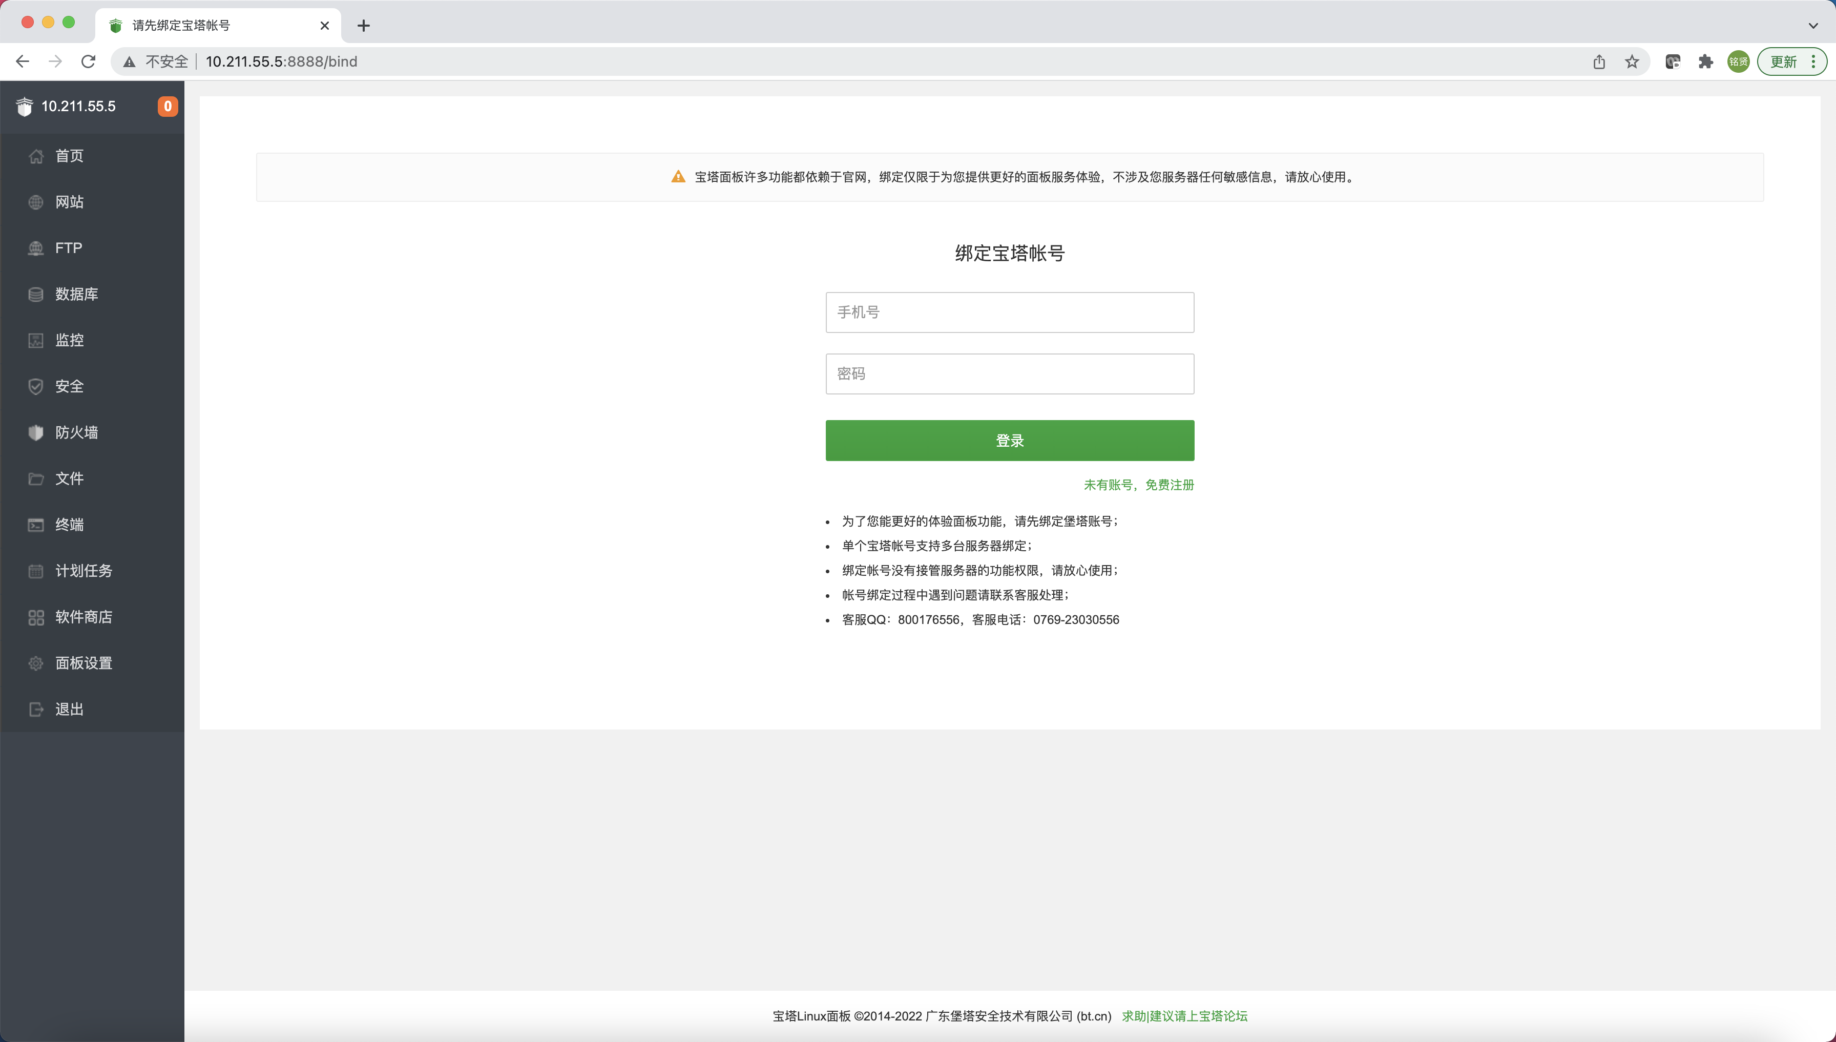Close the 请先绑定宝塔帐号 tab
Viewport: 1836px width, 1042px height.
(x=325, y=26)
